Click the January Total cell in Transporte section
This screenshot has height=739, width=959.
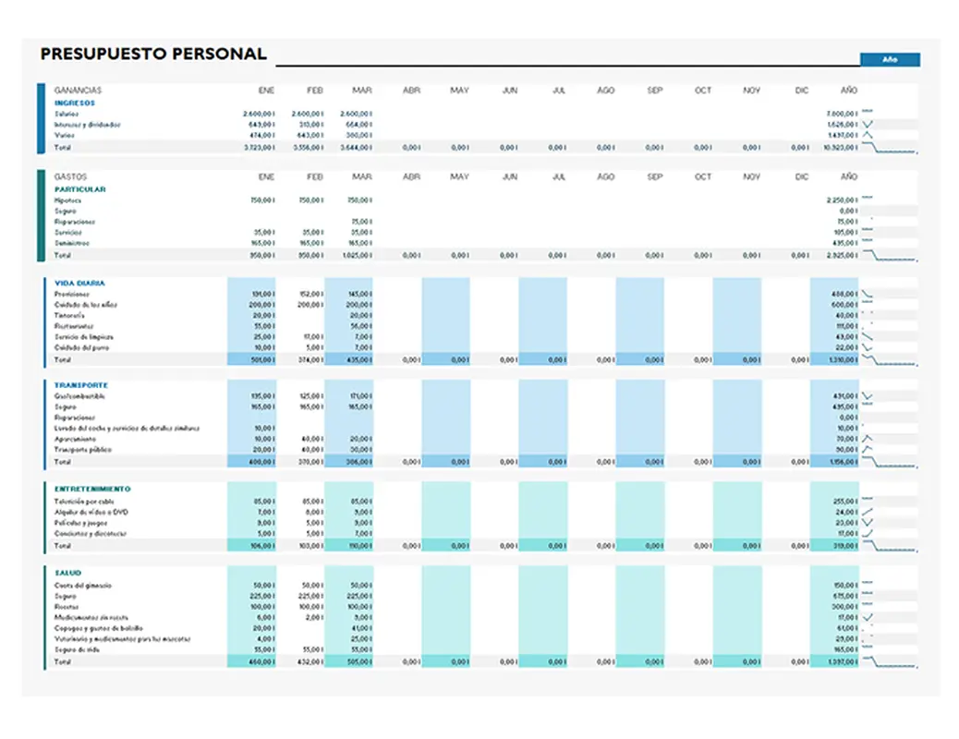252,461
